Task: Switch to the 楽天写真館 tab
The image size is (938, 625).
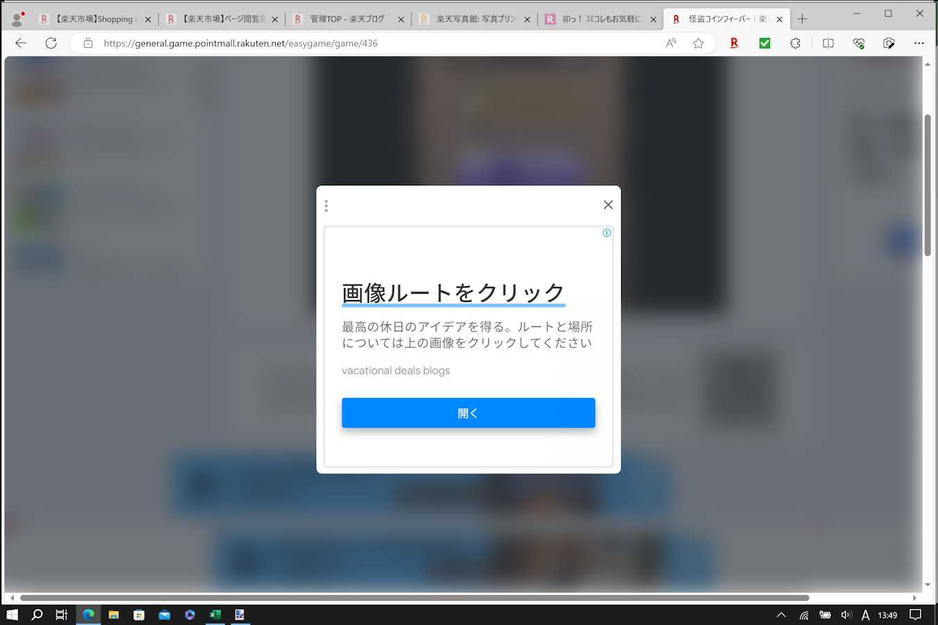Action: [x=475, y=19]
